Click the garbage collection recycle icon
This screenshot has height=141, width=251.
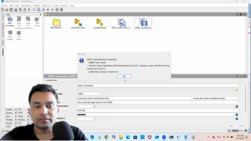[x=246, y=131]
